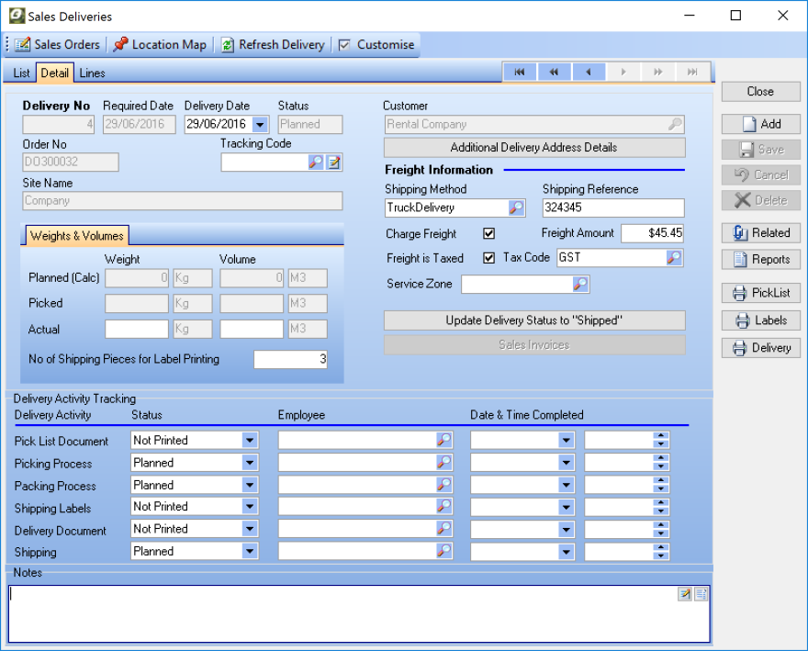This screenshot has width=808, height=651.
Task: Jump to the first record
Action: click(x=520, y=73)
